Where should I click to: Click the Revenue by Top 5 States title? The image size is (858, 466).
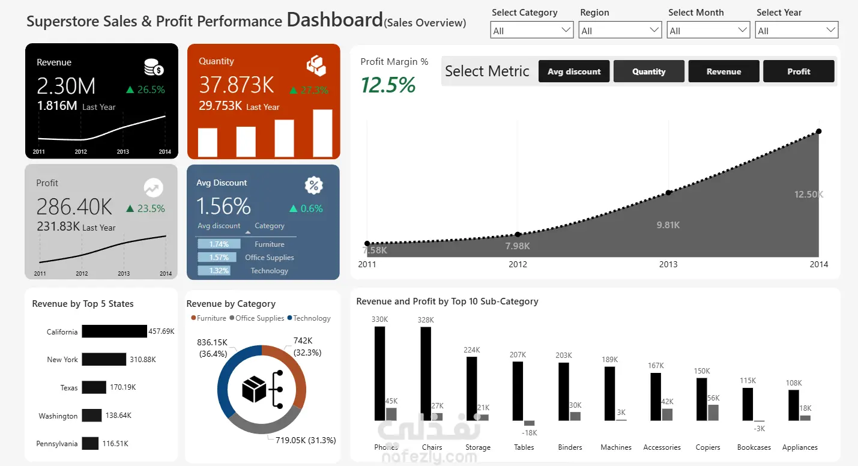[x=83, y=304]
